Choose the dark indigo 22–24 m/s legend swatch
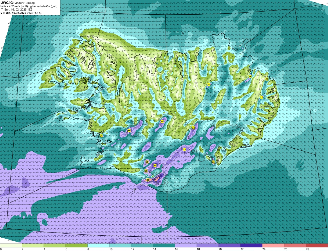The image size is (328, 251). point(252,245)
